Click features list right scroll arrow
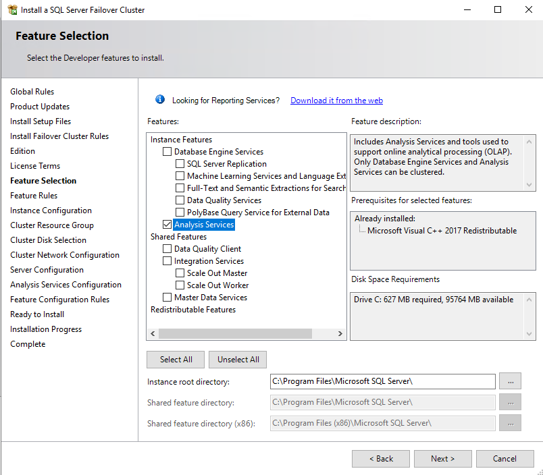The height and width of the screenshot is (475, 543). (340, 333)
